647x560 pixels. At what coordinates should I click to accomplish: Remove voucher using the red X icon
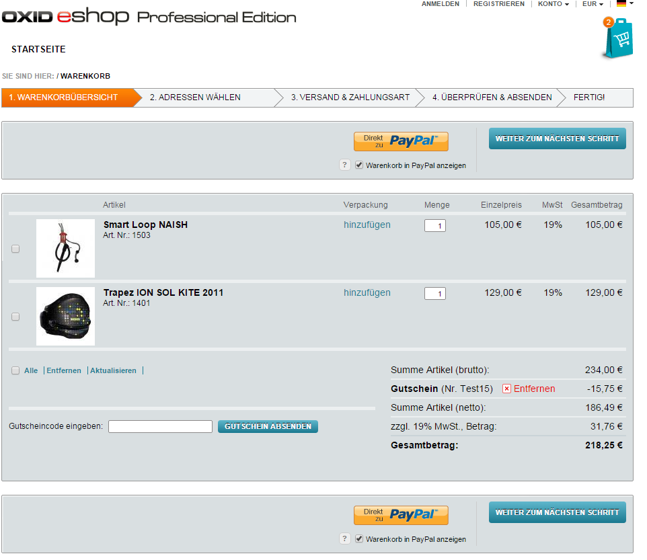click(x=507, y=389)
